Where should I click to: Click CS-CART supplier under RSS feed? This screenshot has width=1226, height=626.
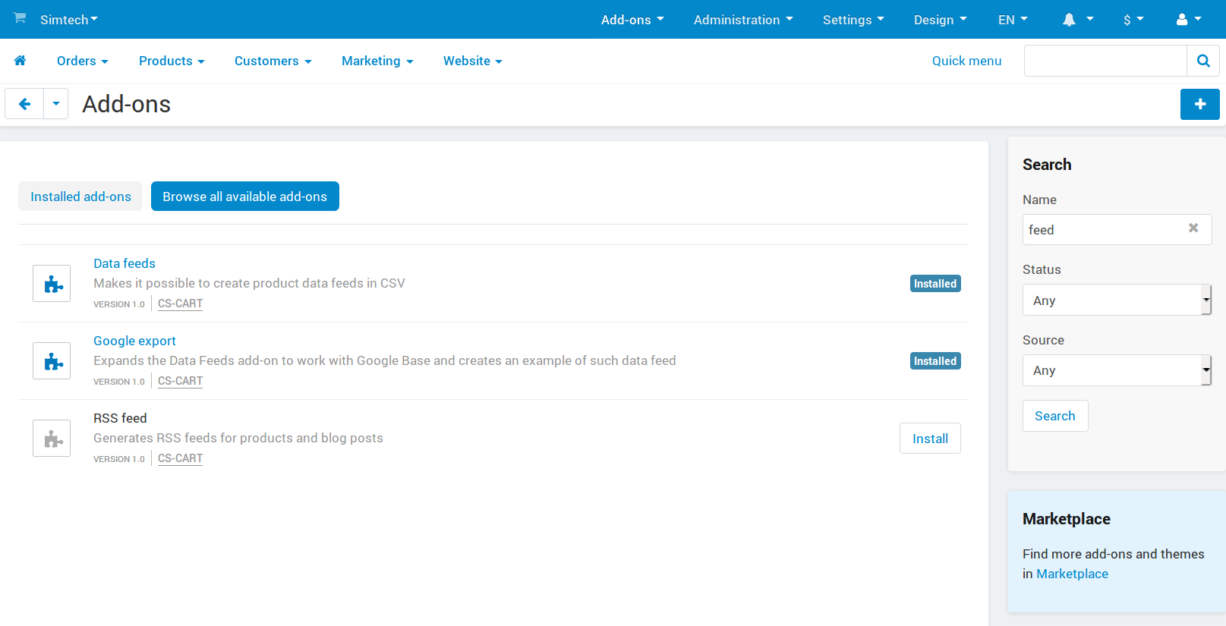pos(180,458)
